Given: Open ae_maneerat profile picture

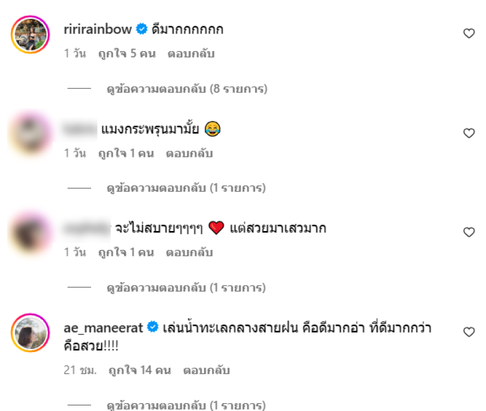Looking at the screenshot, I should [30, 333].
